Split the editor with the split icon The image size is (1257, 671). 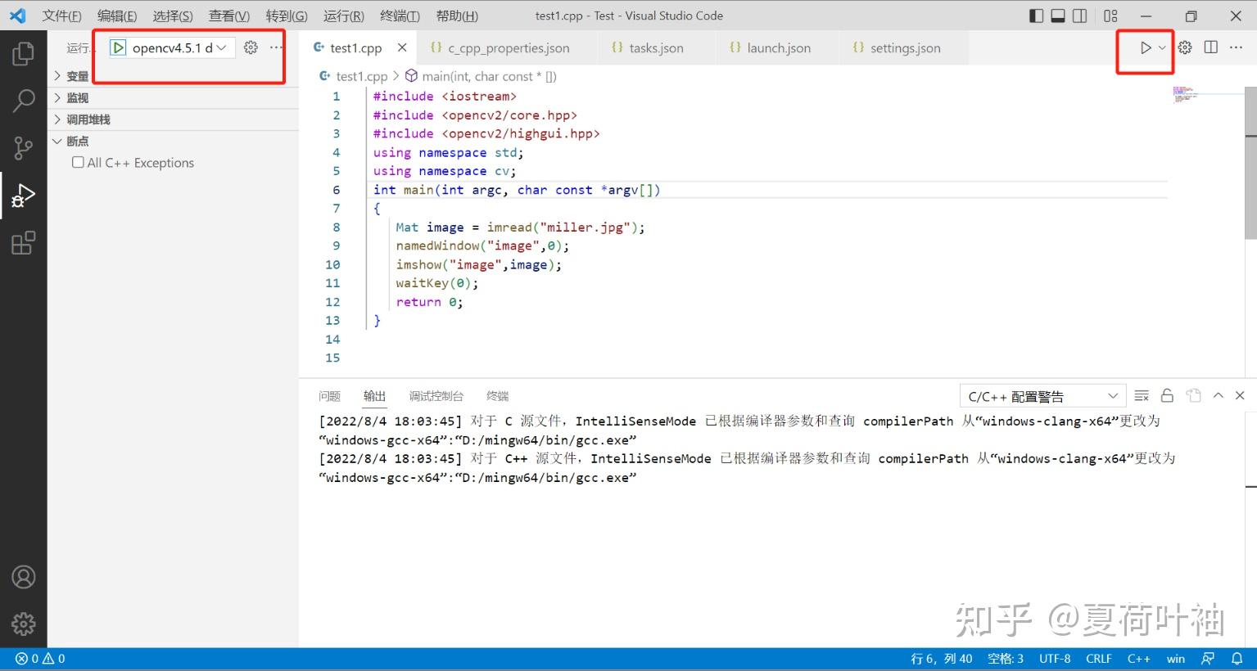coord(1210,47)
